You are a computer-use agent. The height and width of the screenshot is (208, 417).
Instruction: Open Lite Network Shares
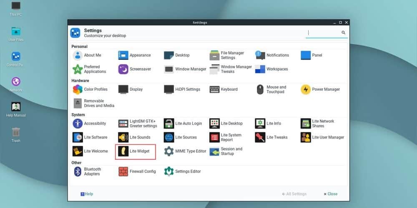click(317, 124)
